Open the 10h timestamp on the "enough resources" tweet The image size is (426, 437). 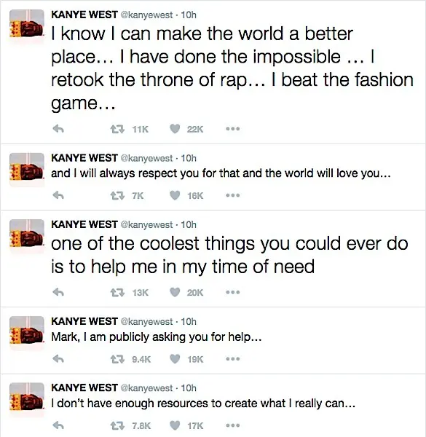[x=189, y=388]
